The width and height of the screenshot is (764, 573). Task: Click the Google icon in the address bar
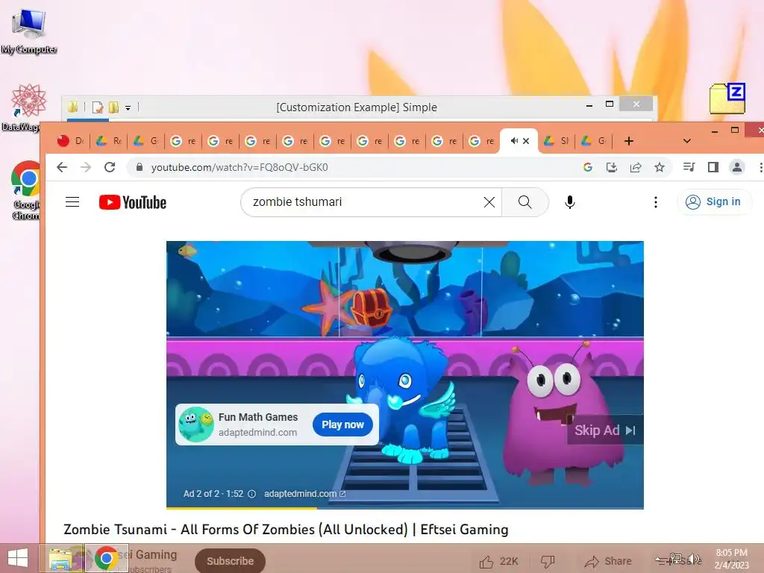(588, 167)
